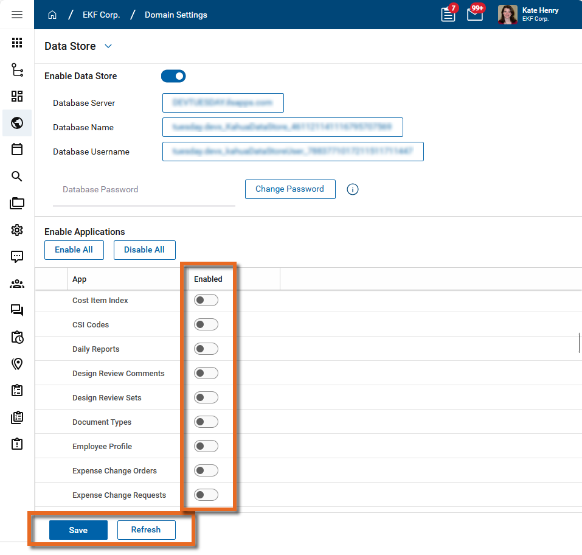Toggle CSI Codes to enabled
This screenshot has width=582, height=555.
[206, 324]
